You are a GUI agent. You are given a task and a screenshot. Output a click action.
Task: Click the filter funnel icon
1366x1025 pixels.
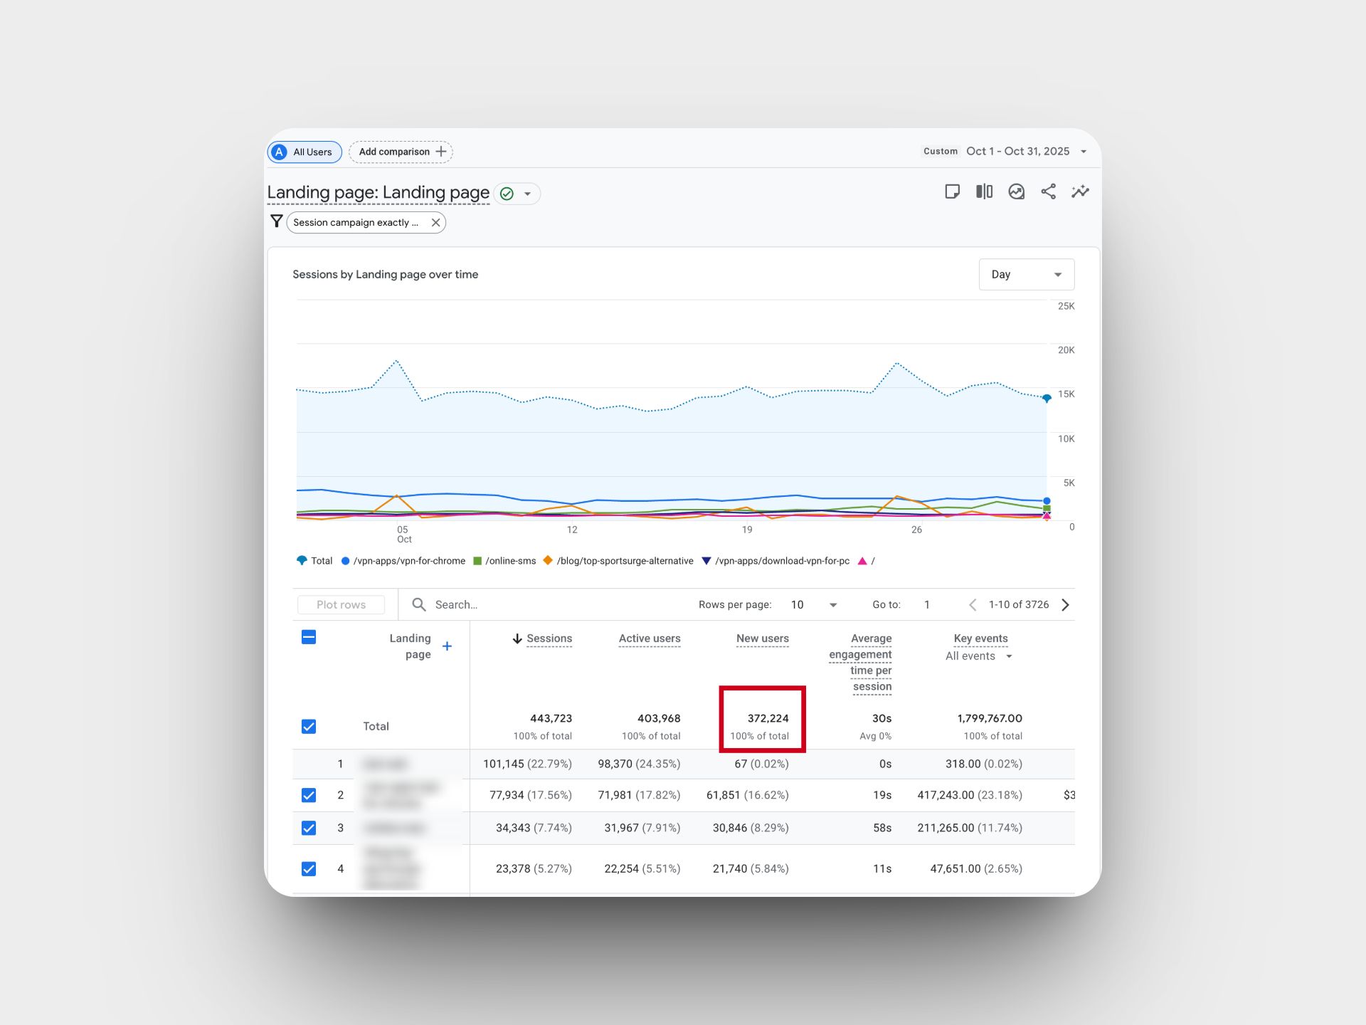tap(277, 221)
